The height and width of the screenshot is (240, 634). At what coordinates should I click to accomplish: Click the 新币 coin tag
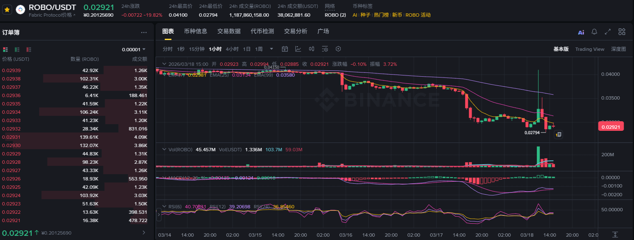click(397, 15)
